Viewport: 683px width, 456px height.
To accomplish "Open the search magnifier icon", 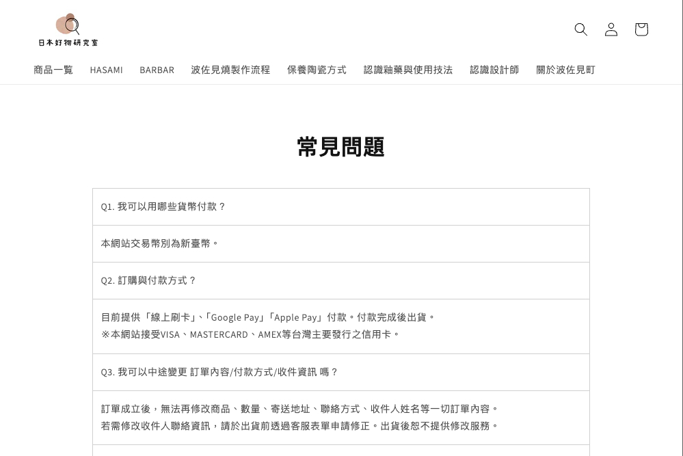I will pyautogui.click(x=581, y=29).
